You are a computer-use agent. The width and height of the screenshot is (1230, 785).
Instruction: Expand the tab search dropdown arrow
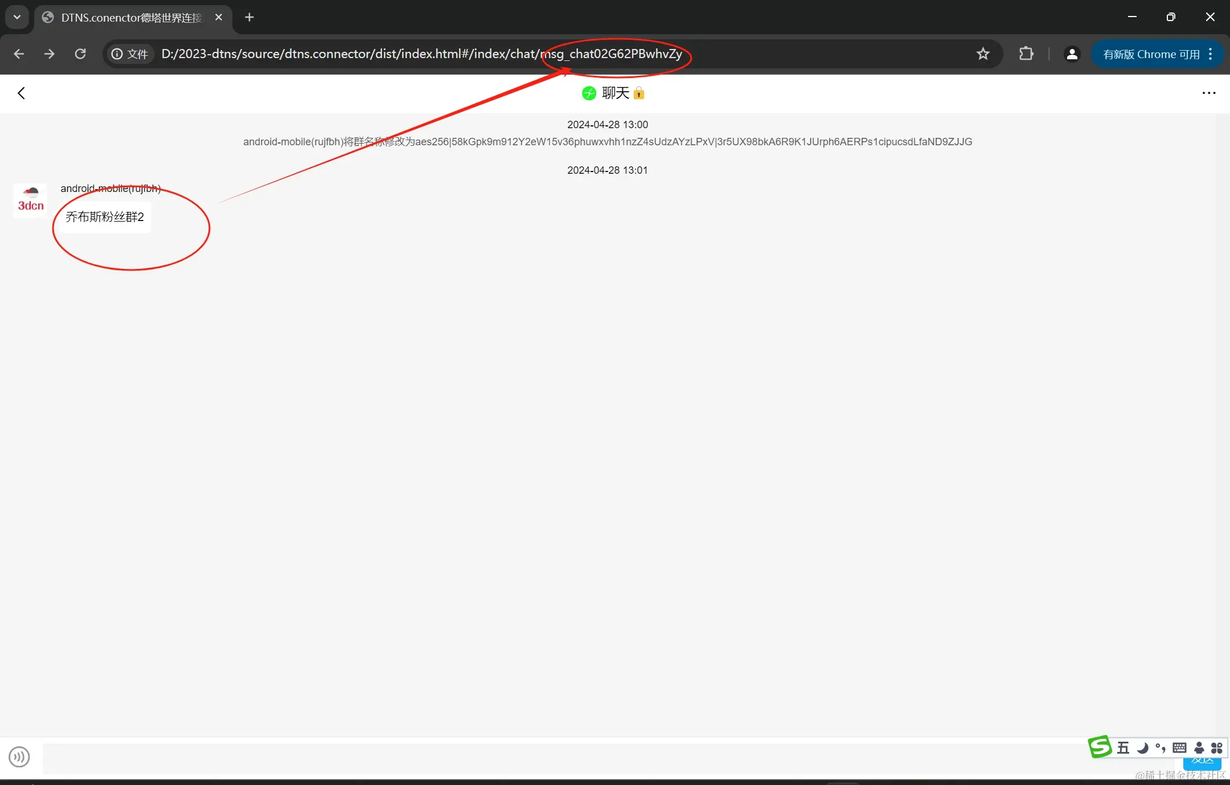17,17
